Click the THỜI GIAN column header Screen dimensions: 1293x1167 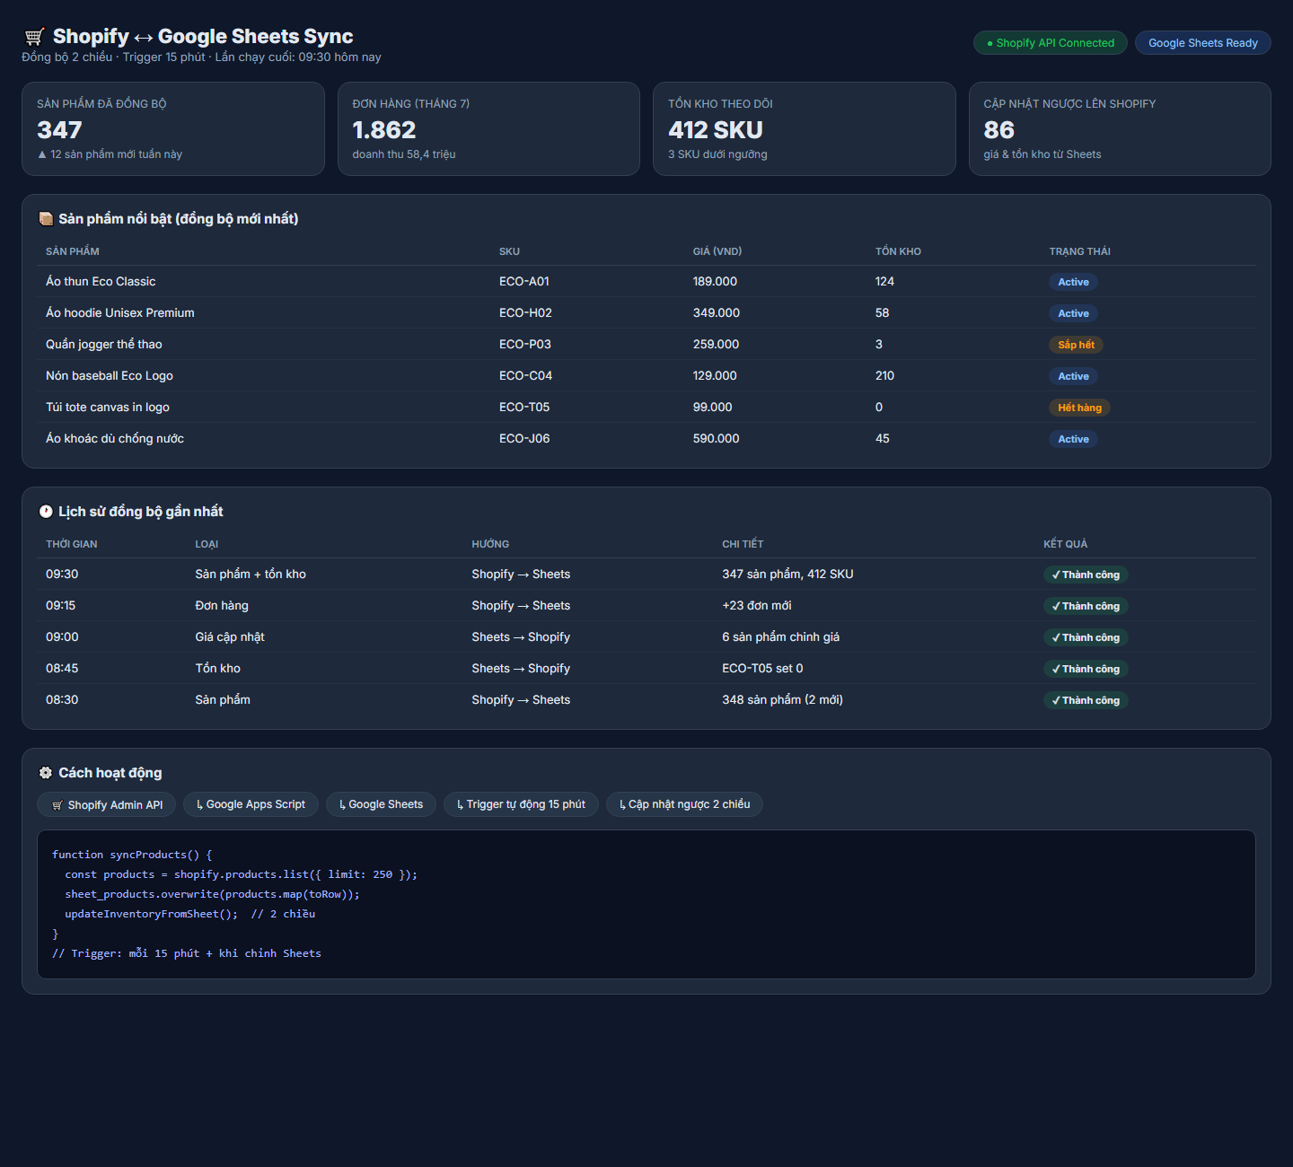pyautogui.click(x=72, y=544)
